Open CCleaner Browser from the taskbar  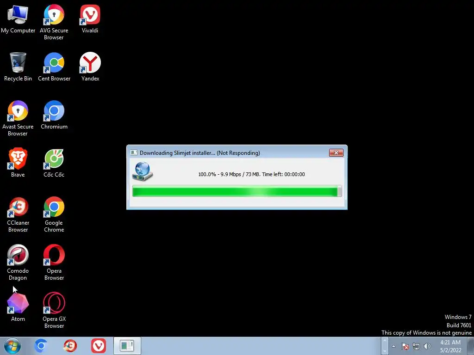(x=70, y=346)
